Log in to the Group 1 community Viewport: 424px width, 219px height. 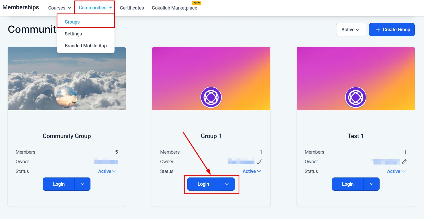(x=203, y=184)
